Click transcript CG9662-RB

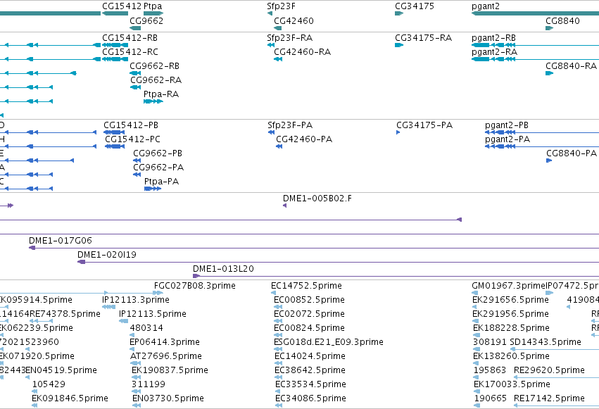click(x=155, y=66)
